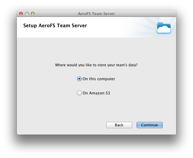
Task: Click the "AeroFS Team Server" window title
Action: click(97, 14)
